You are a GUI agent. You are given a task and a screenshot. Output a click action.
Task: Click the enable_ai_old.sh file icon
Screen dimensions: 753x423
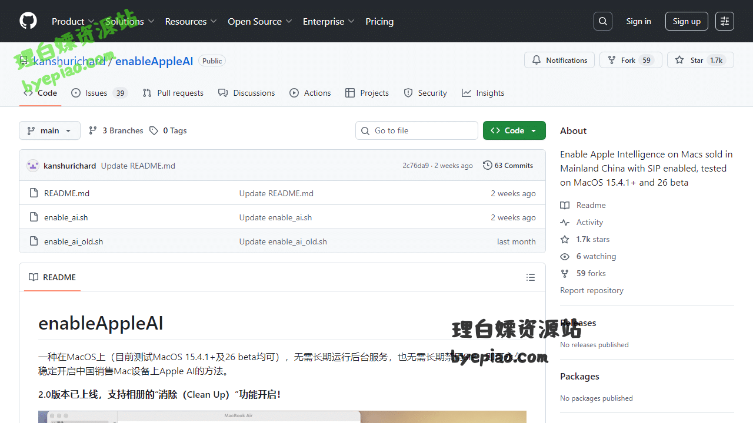click(34, 241)
